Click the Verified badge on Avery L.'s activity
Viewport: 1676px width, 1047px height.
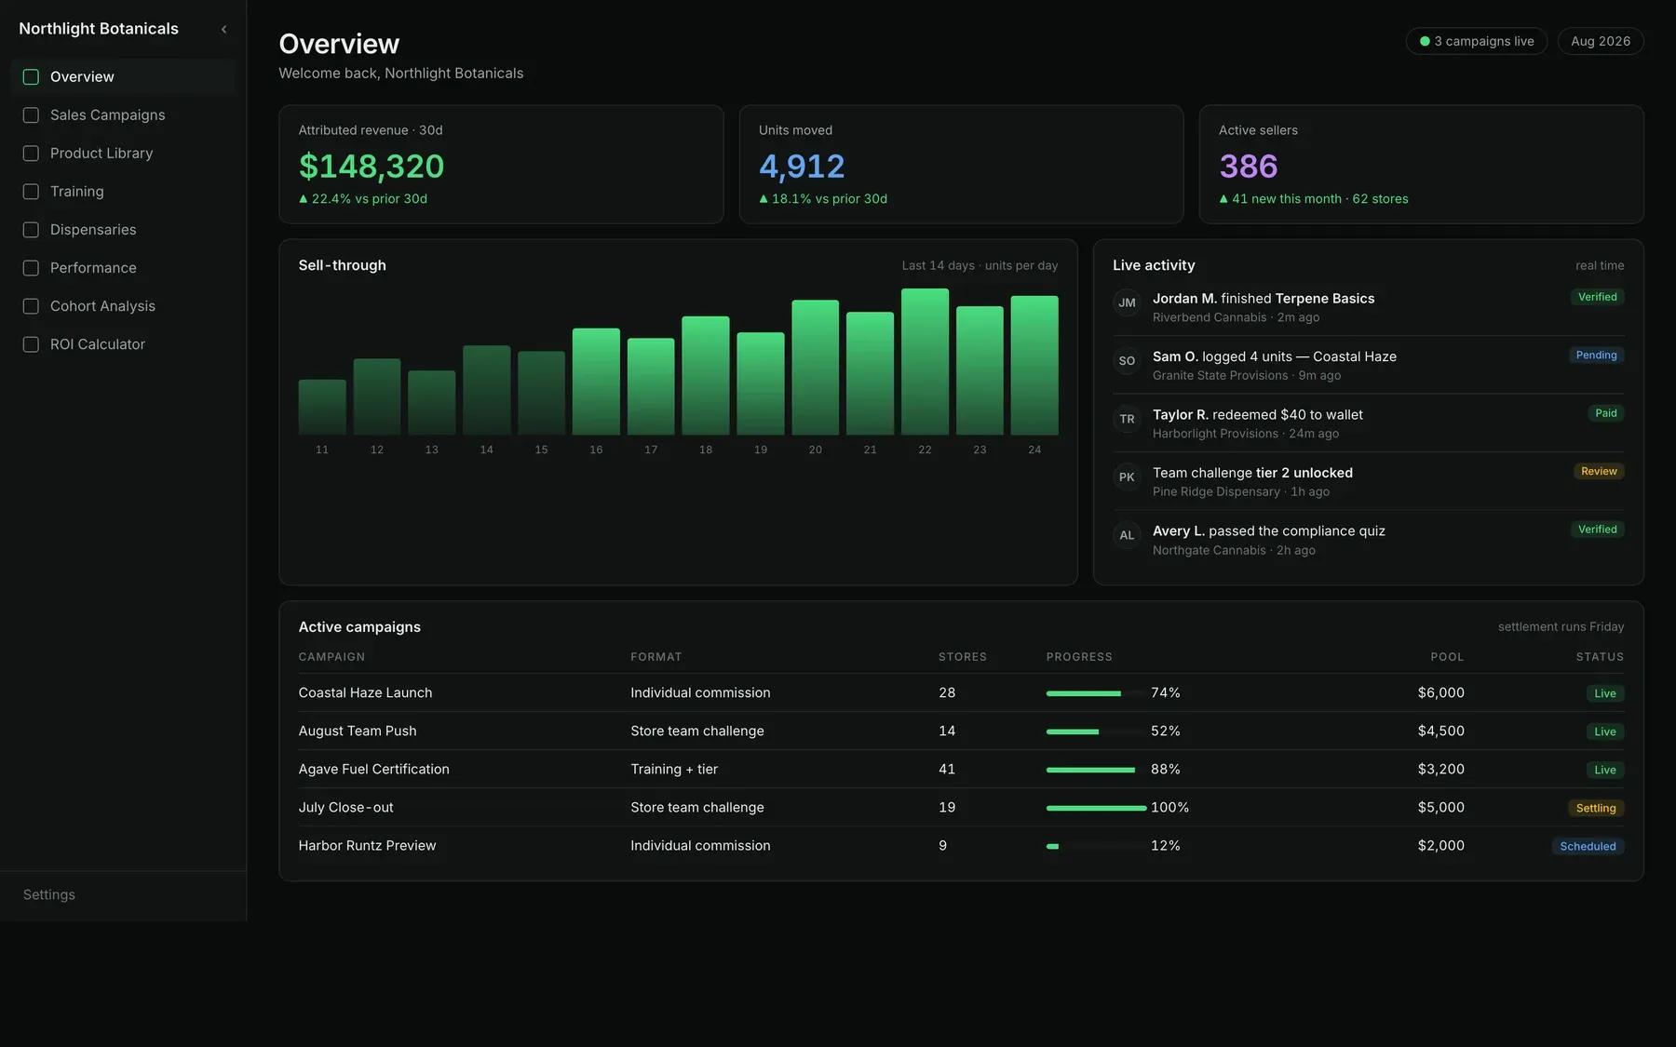(x=1597, y=530)
